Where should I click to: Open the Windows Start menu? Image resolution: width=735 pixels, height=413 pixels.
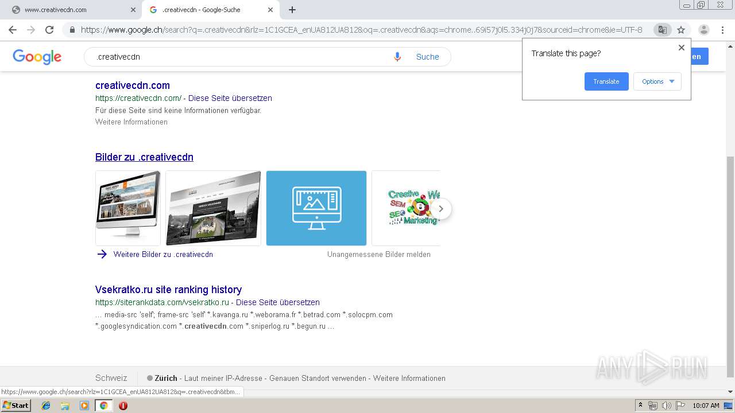pyautogui.click(x=16, y=406)
